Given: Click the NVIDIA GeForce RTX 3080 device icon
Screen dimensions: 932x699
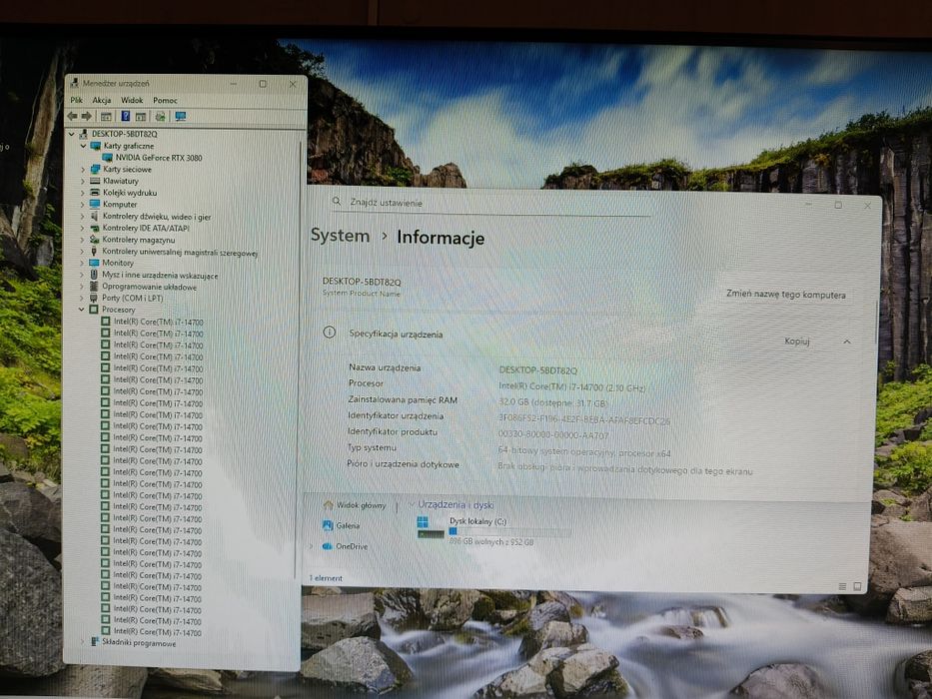Looking at the screenshot, I should point(108,158).
